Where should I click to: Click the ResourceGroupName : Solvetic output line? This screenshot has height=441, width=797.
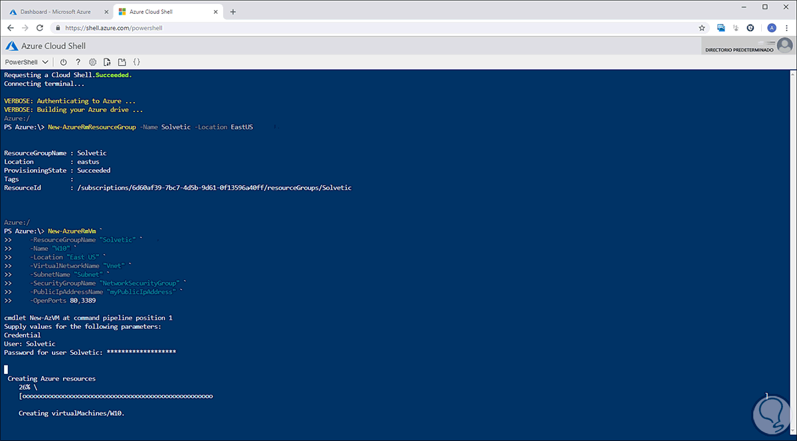point(55,153)
